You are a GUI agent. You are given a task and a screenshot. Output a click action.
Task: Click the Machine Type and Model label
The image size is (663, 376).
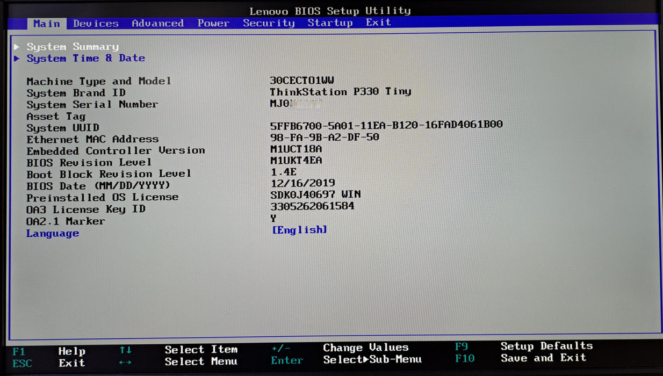(x=99, y=81)
